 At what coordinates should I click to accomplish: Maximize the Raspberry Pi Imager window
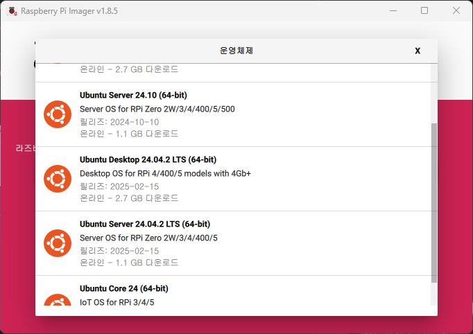pyautogui.click(x=424, y=11)
